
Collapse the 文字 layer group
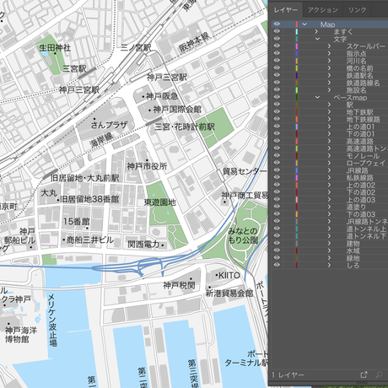pyautogui.click(x=317, y=39)
